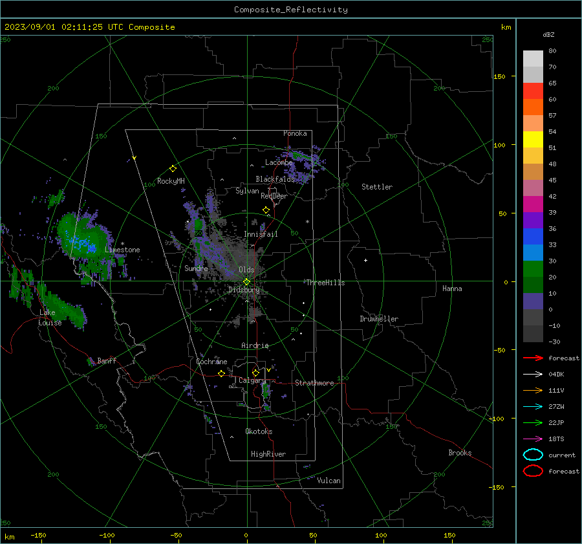Screen dimensions: 582x544
Task: Click the yellow diamond marker near Cochrane
Action: point(221,373)
